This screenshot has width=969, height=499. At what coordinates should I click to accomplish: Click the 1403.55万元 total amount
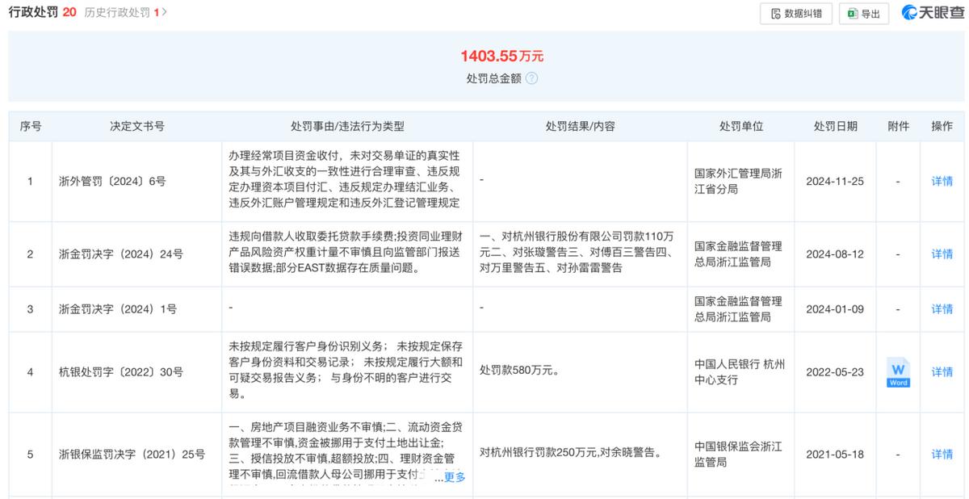(x=502, y=56)
